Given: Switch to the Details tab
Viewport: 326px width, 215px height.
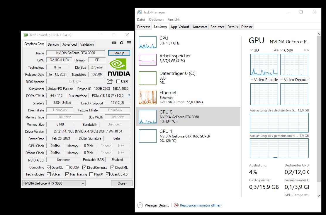Looking at the screenshot, I should click(232, 27).
